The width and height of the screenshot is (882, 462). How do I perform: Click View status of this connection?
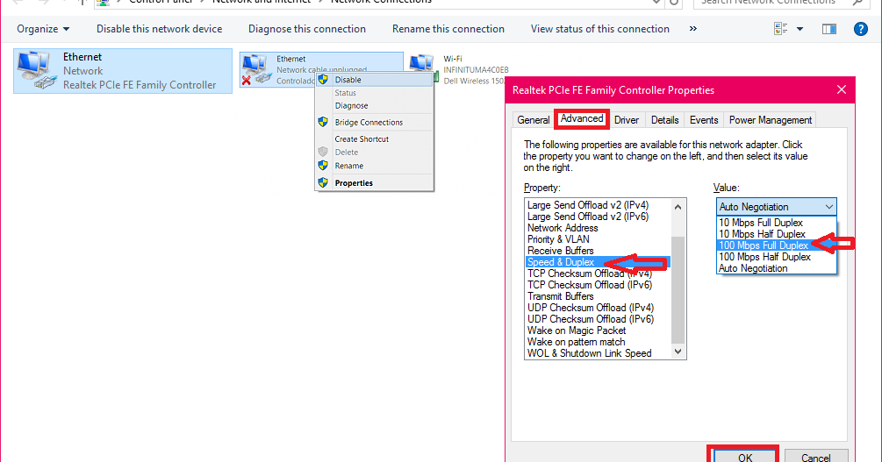(600, 29)
